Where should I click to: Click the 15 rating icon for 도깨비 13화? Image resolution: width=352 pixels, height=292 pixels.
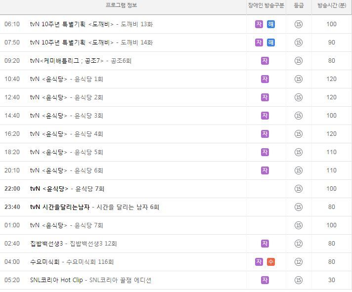click(x=298, y=24)
